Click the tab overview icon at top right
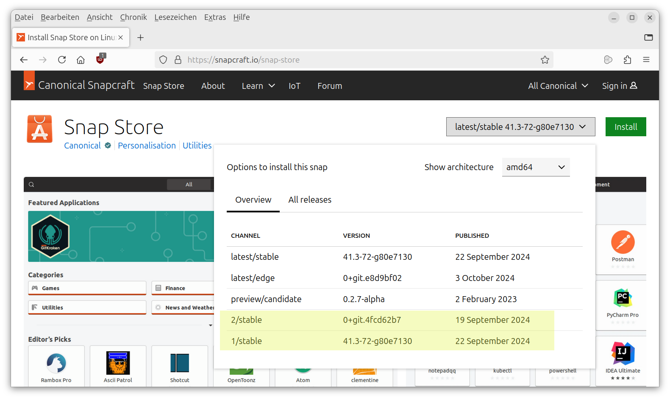 (x=648, y=37)
